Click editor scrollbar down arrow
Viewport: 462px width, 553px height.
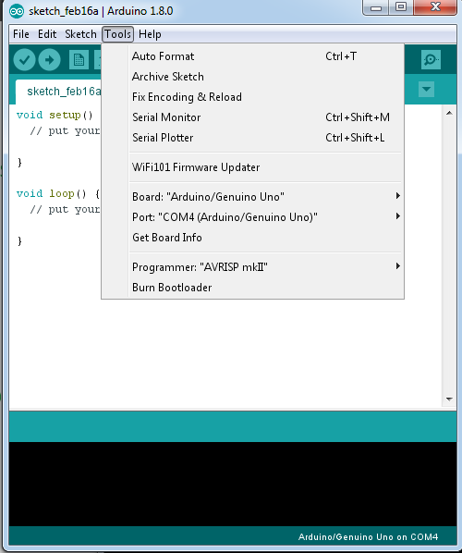coord(449,399)
